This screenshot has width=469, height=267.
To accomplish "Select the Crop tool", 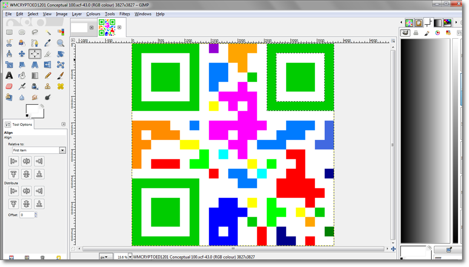I will [x=48, y=54].
